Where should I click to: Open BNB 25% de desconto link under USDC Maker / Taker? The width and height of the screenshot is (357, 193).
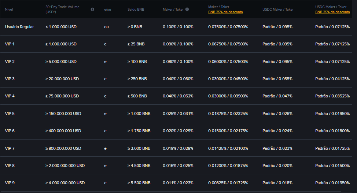pos(332,12)
